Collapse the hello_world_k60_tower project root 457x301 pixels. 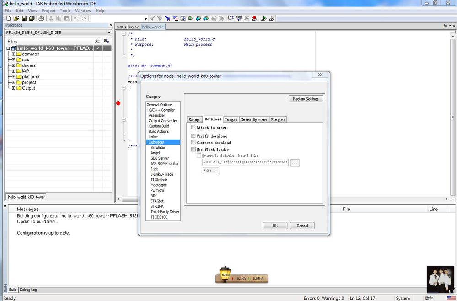[8, 48]
